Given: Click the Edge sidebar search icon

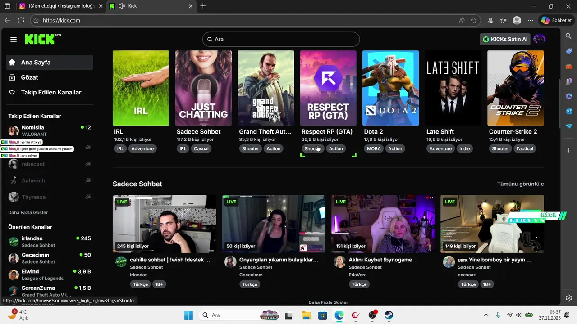Looking at the screenshot, I should [569, 36].
